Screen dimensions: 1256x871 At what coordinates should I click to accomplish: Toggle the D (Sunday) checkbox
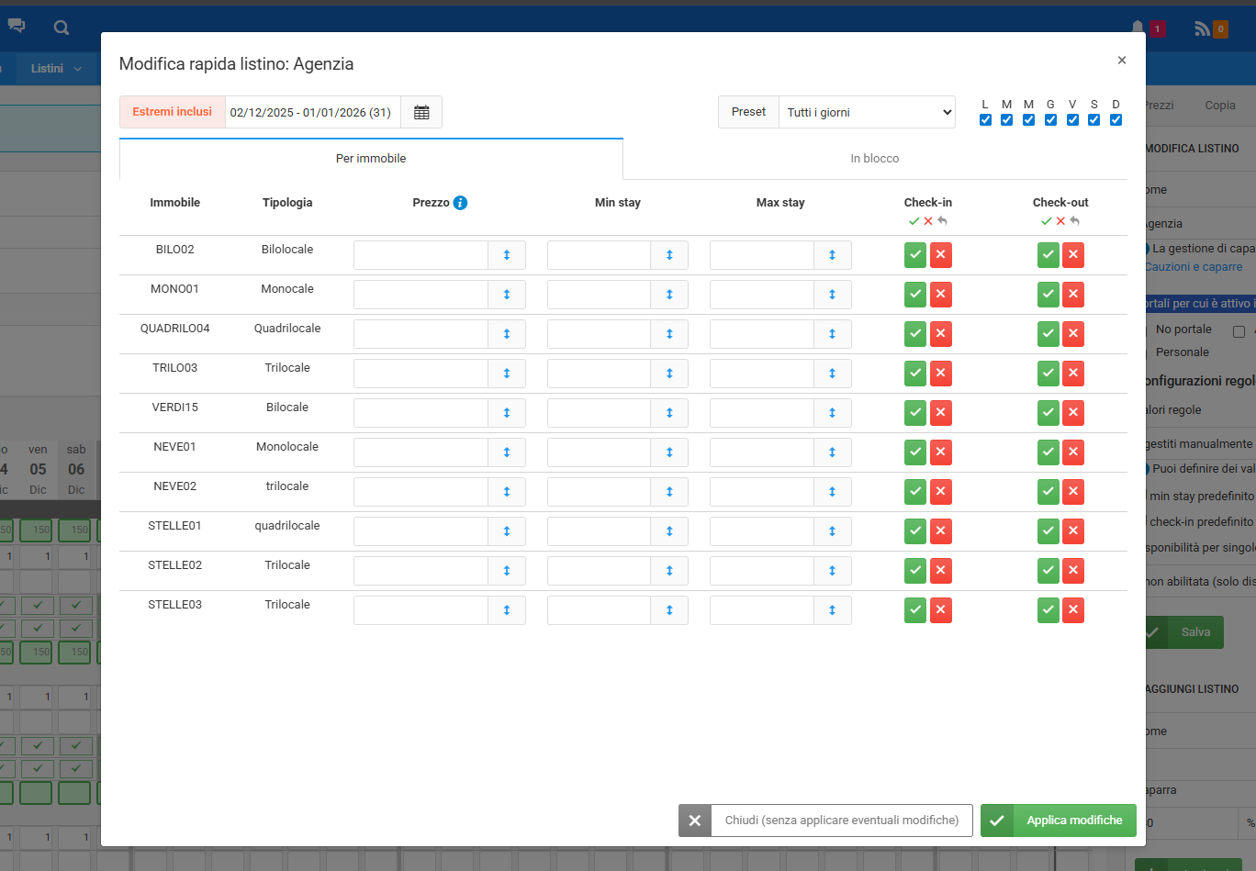(x=1116, y=120)
